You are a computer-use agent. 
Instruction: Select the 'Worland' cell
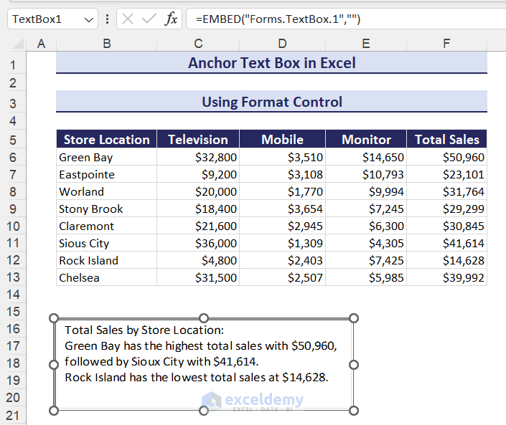(106, 192)
